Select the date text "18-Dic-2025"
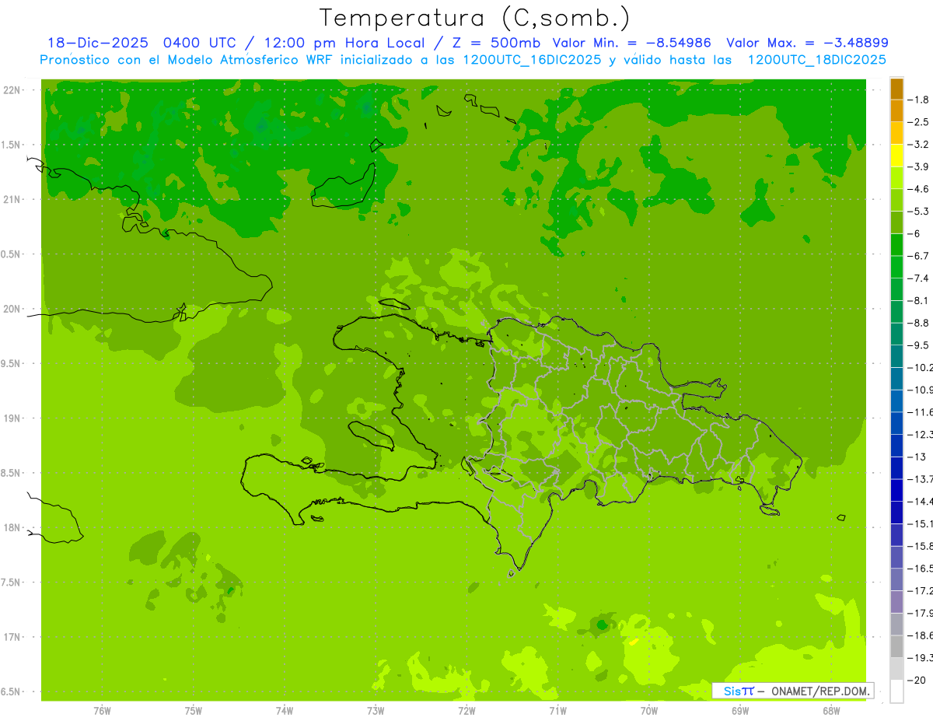 click(100, 43)
